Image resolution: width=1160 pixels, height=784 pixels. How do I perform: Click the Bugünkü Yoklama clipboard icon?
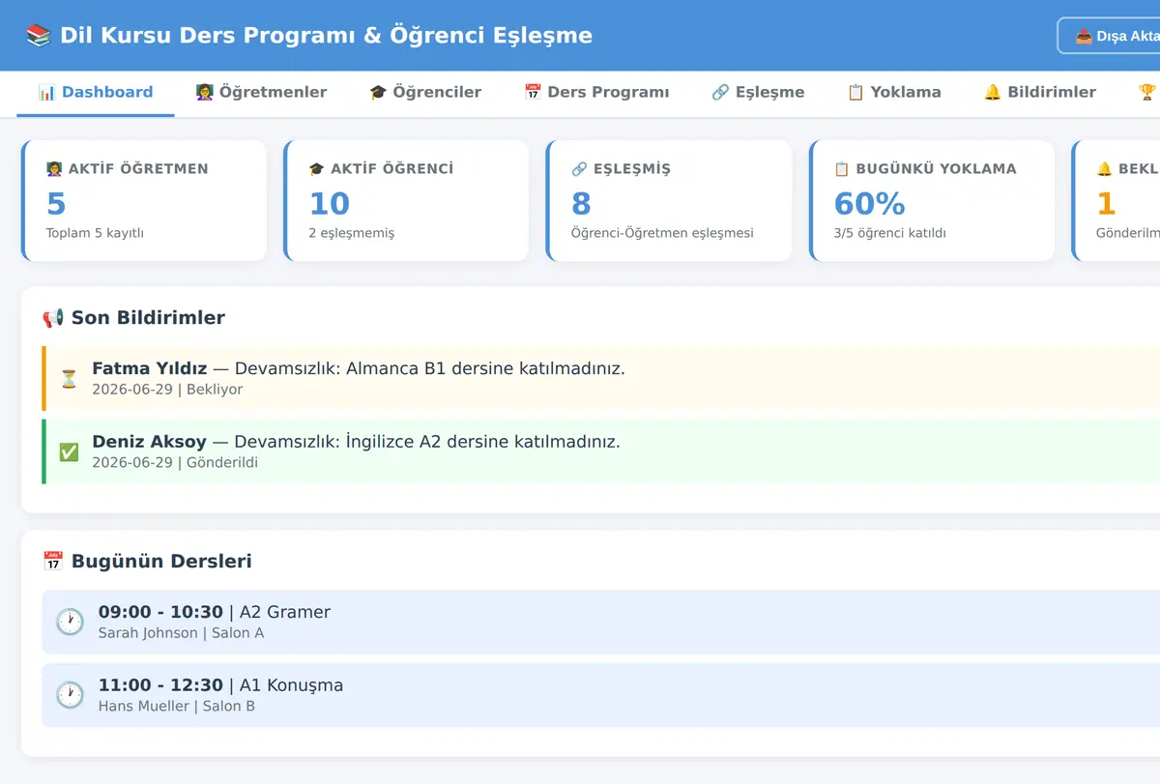point(841,169)
